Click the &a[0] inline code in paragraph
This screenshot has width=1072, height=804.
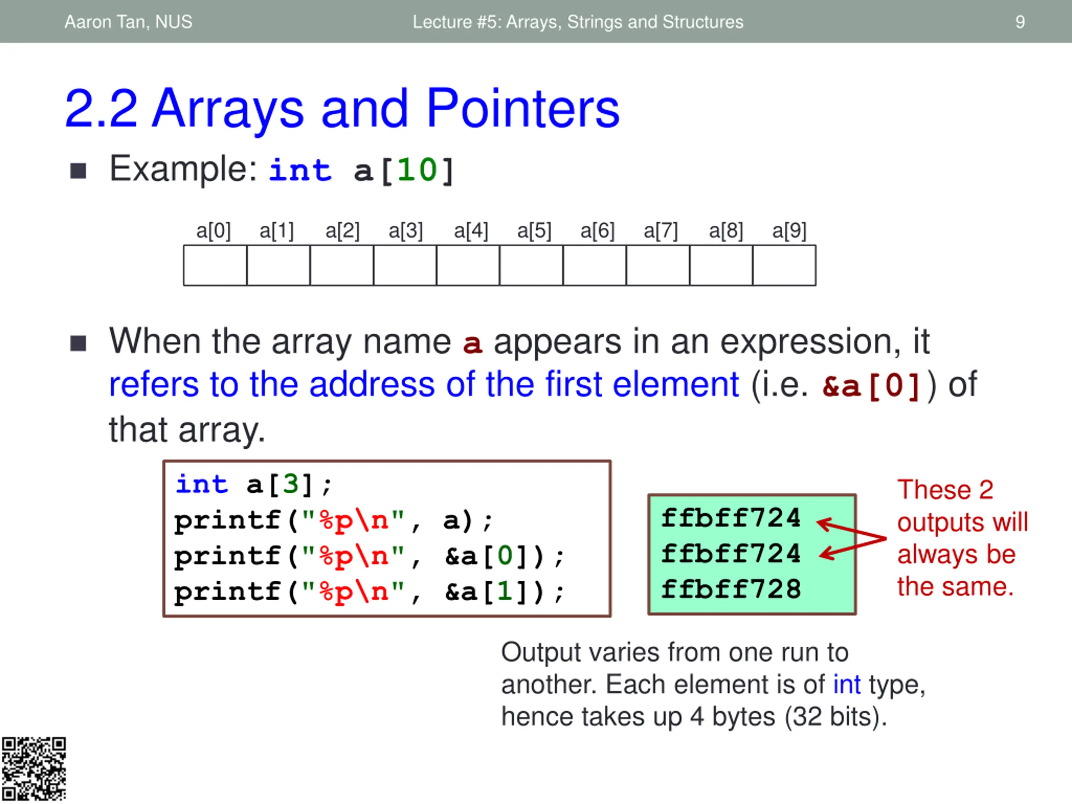click(871, 386)
